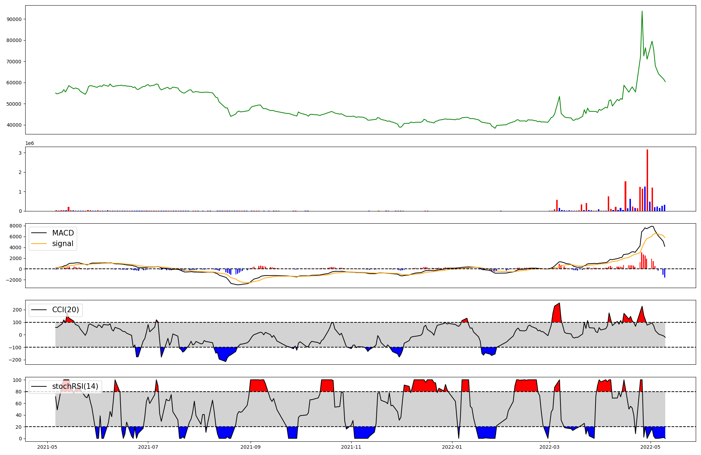Click the 2021-11 date tick label
Screen dimensions: 701x455
click(351, 447)
